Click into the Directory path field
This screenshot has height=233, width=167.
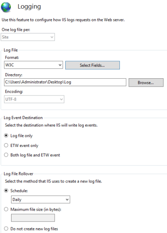(65, 82)
